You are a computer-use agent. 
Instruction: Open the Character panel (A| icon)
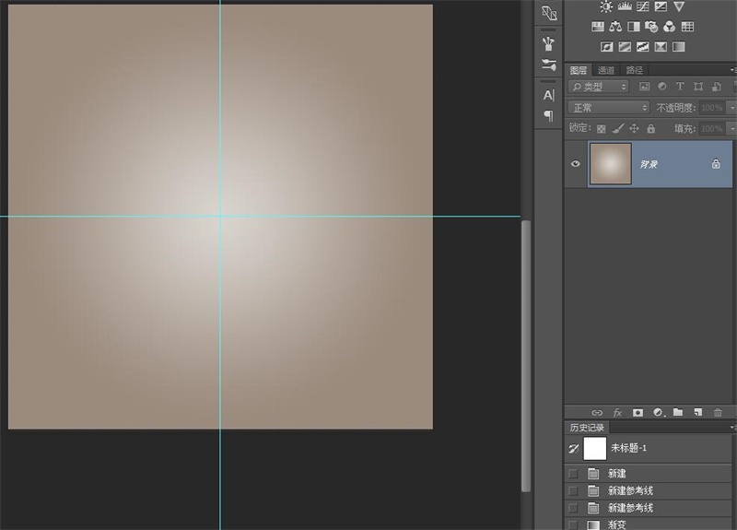(548, 96)
